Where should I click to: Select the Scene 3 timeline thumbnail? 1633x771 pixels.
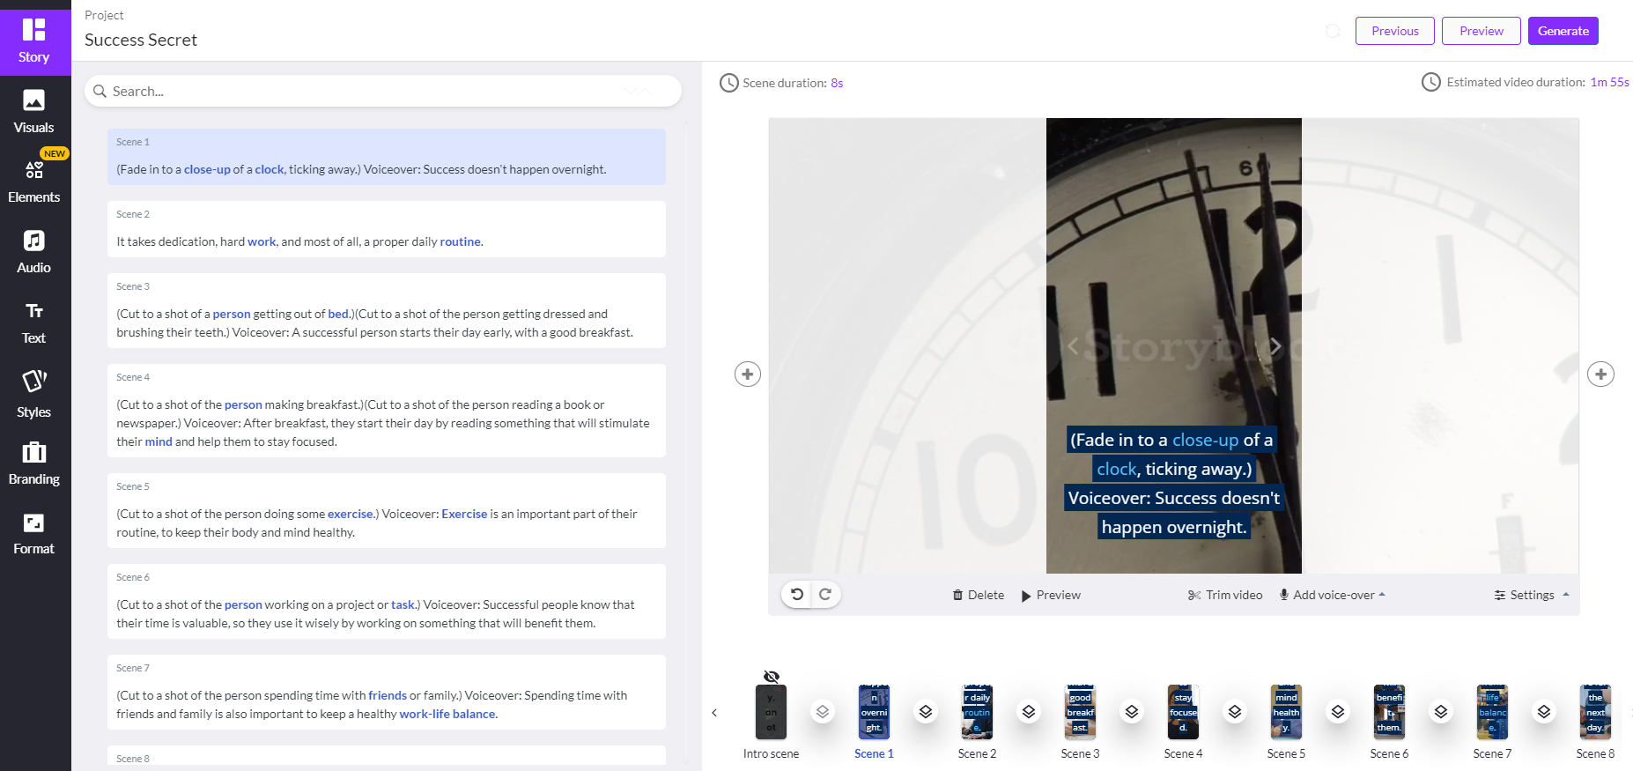1080,712
